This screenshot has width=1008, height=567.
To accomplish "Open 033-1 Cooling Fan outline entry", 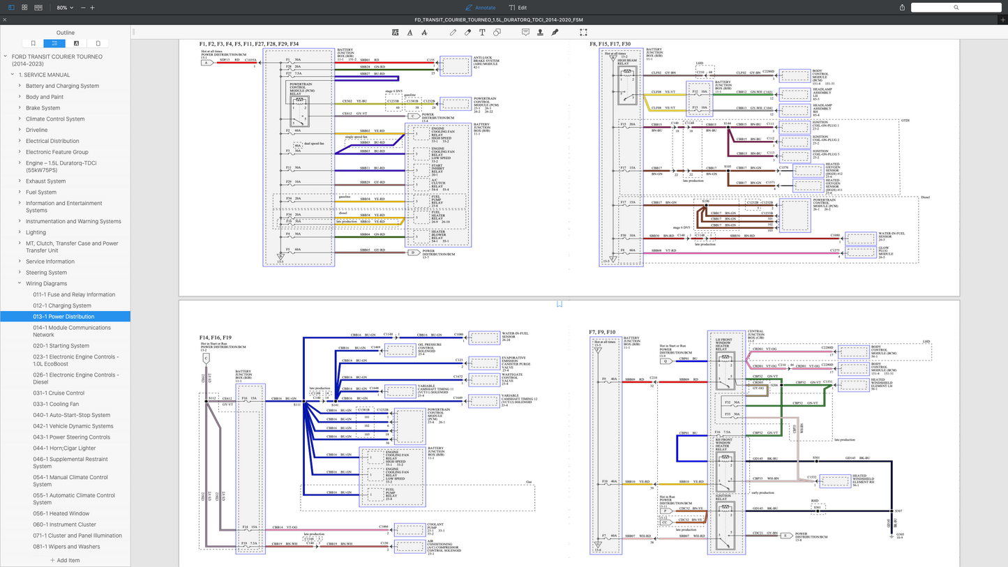I will tap(56, 404).
